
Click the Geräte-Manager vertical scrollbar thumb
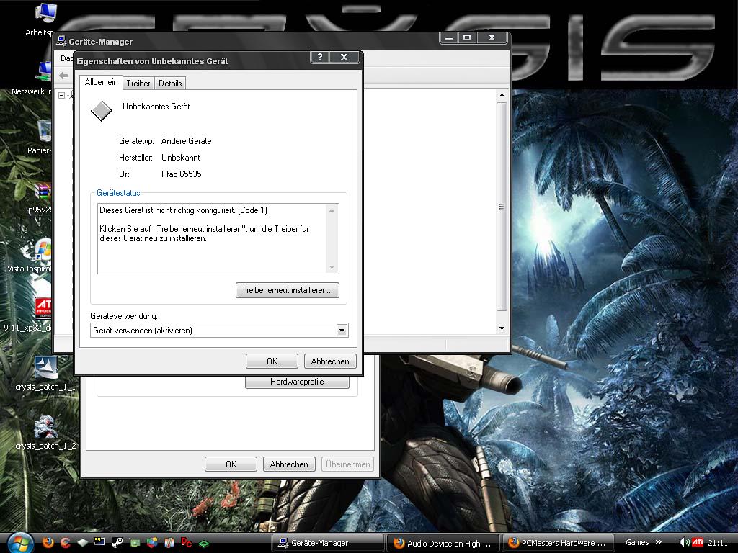click(x=502, y=207)
